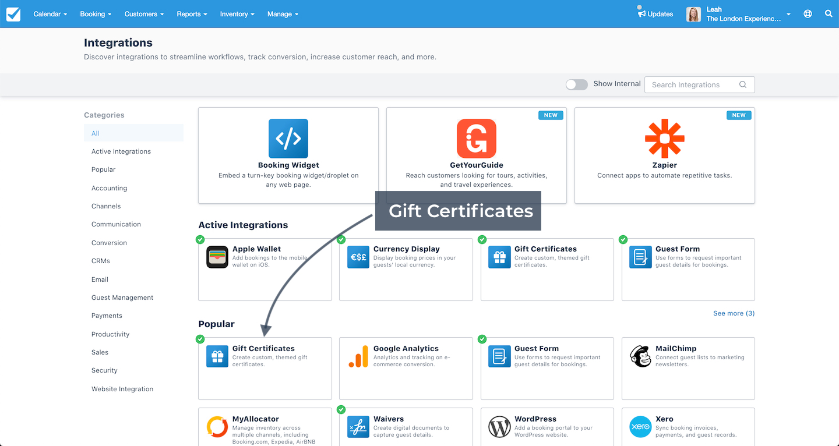The width and height of the screenshot is (839, 446).
Task: Click the Waivers signature icon
Action: (358, 427)
